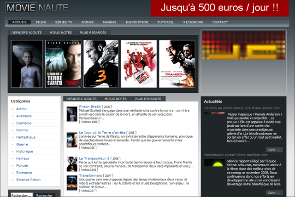The height and width of the screenshot is (197, 295).
Task: Switch to list Derniers Ajouts tab
Action: [82, 99]
